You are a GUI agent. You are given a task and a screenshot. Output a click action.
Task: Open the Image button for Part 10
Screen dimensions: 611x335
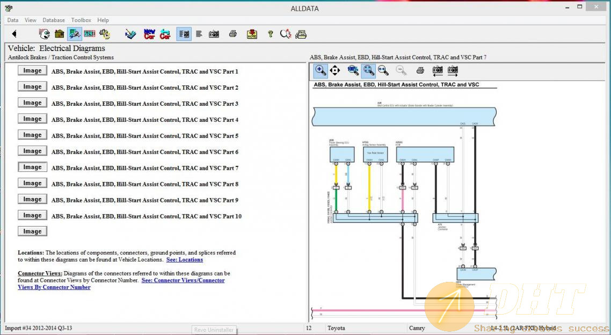(32, 216)
